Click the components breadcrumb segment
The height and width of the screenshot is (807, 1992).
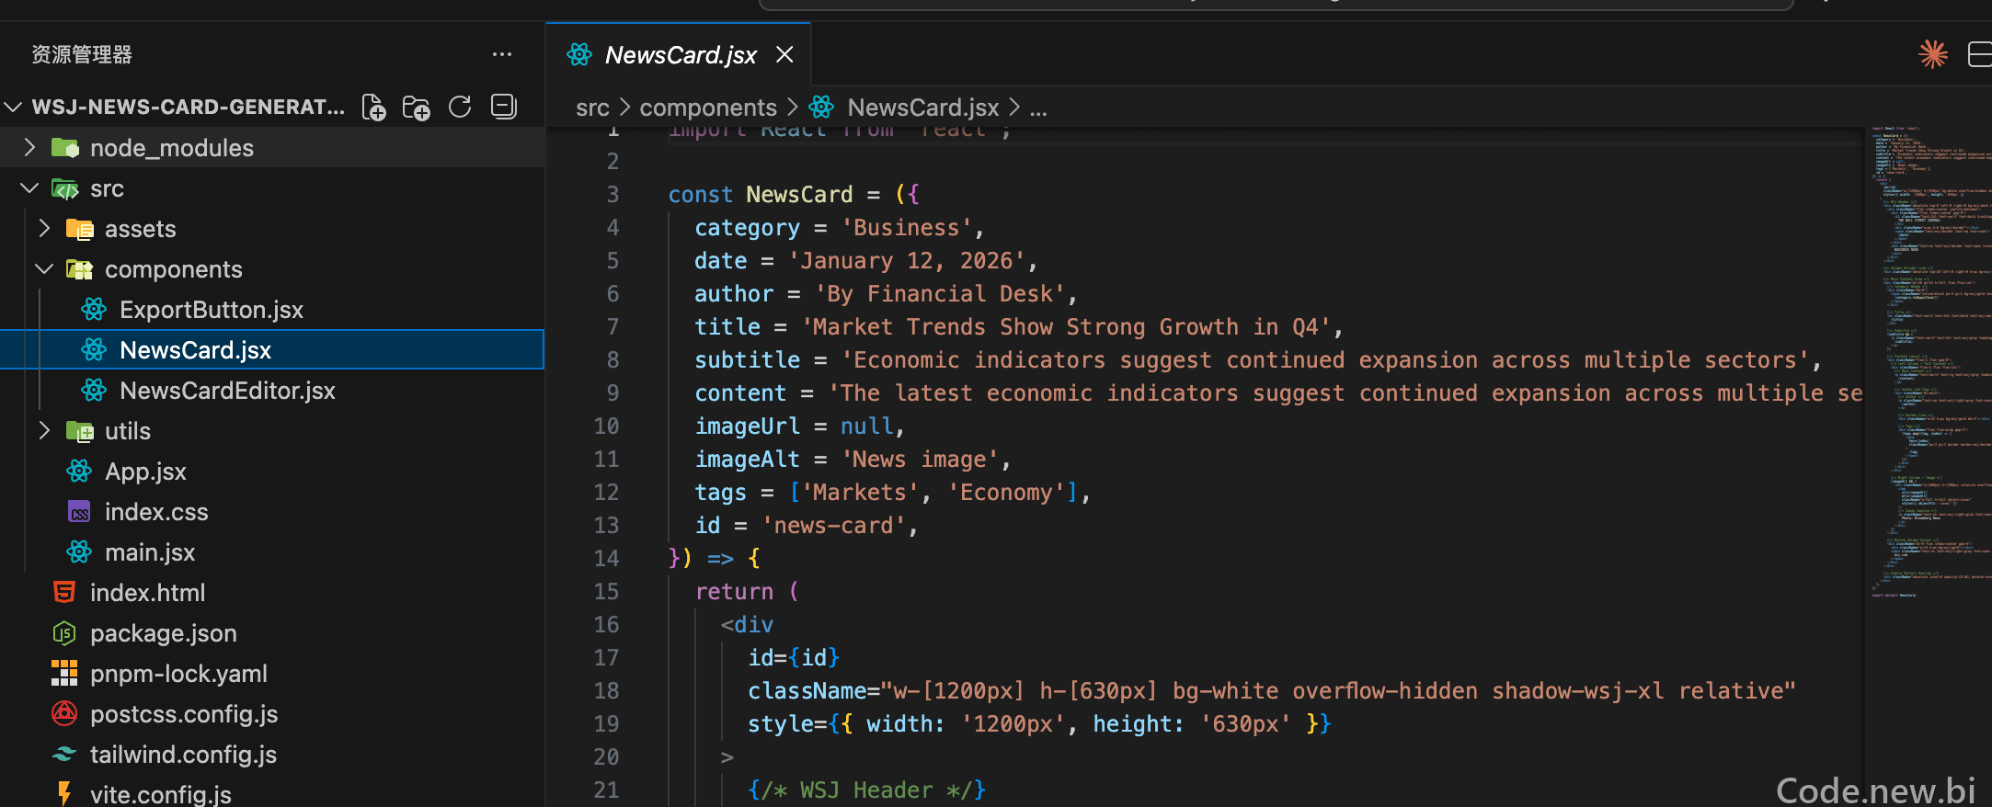pos(708,108)
